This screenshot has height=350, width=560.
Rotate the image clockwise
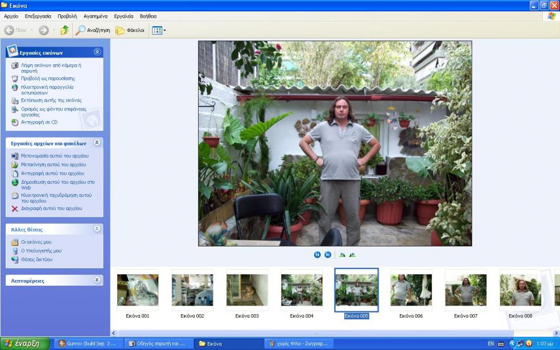342,255
